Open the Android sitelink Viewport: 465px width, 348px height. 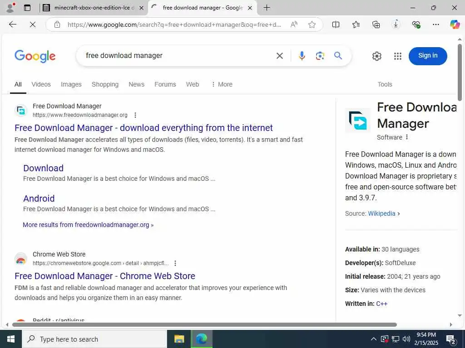click(x=39, y=198)
